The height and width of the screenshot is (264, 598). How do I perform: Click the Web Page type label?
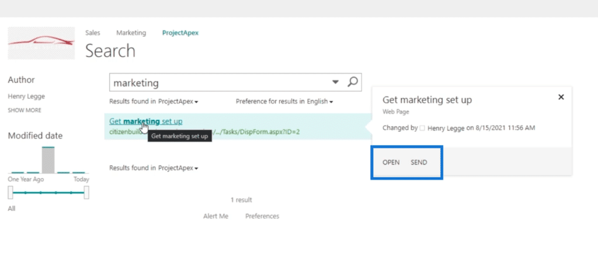pyautogui.click(x=396, y=112)
